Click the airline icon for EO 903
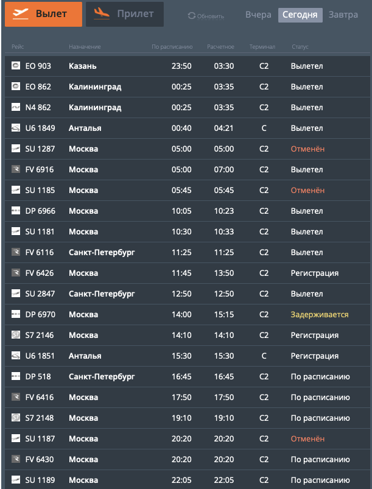 coord(16,66)
